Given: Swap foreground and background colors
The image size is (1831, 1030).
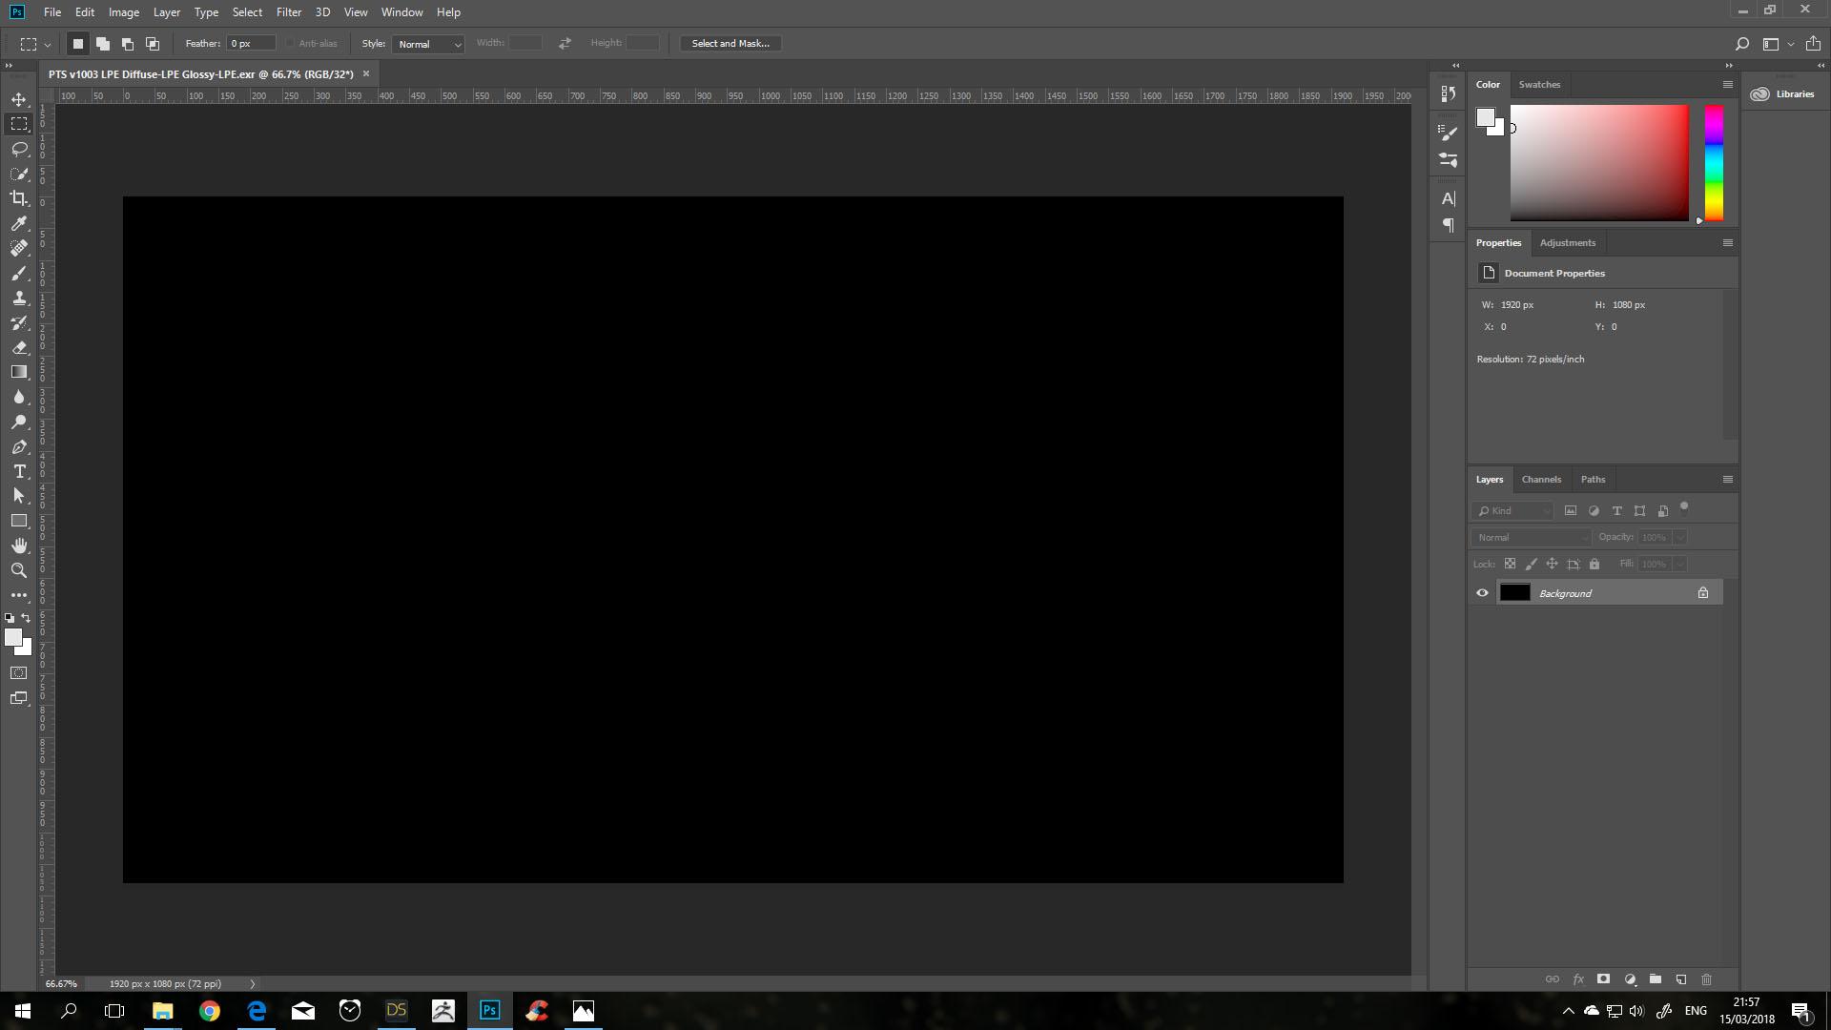Looking at the screenshot, I should pyautogui.click(x=27, y=618).
